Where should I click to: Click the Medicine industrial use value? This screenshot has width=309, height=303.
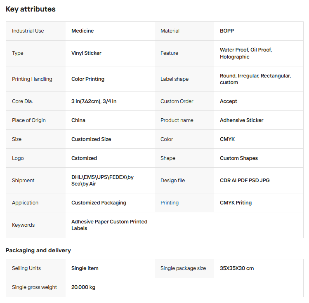pyautogui.click(x=83, y=31)
